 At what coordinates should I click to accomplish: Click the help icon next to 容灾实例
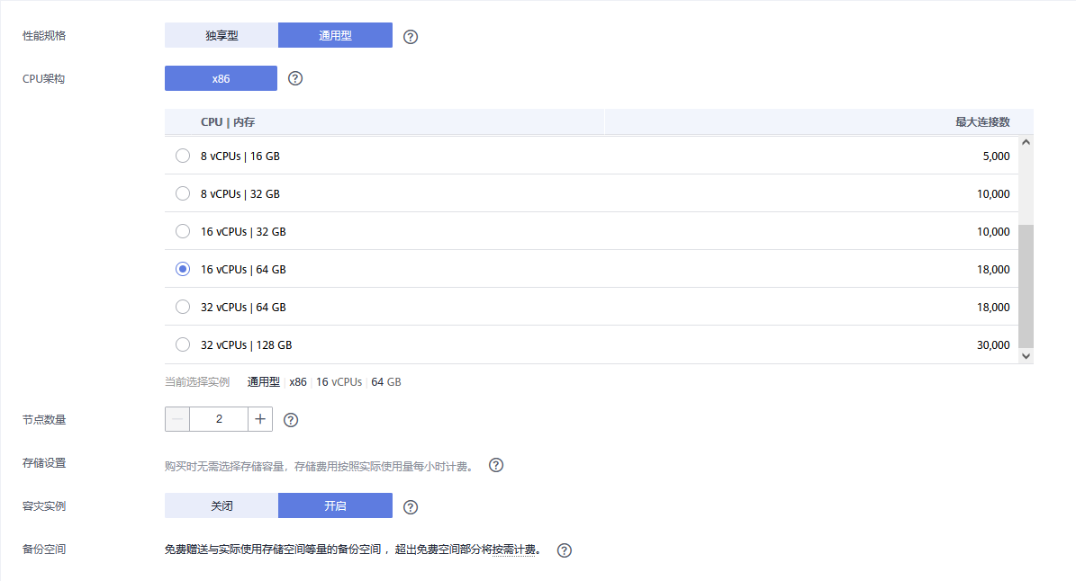click(x=411, y=505)
